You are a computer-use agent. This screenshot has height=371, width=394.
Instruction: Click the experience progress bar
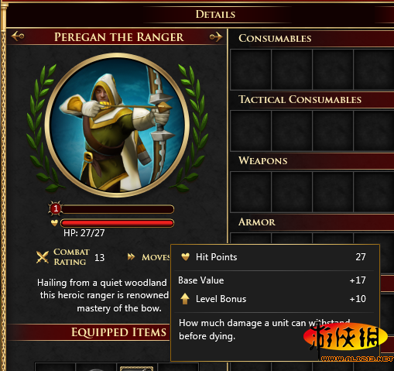(x=118, y=209)
